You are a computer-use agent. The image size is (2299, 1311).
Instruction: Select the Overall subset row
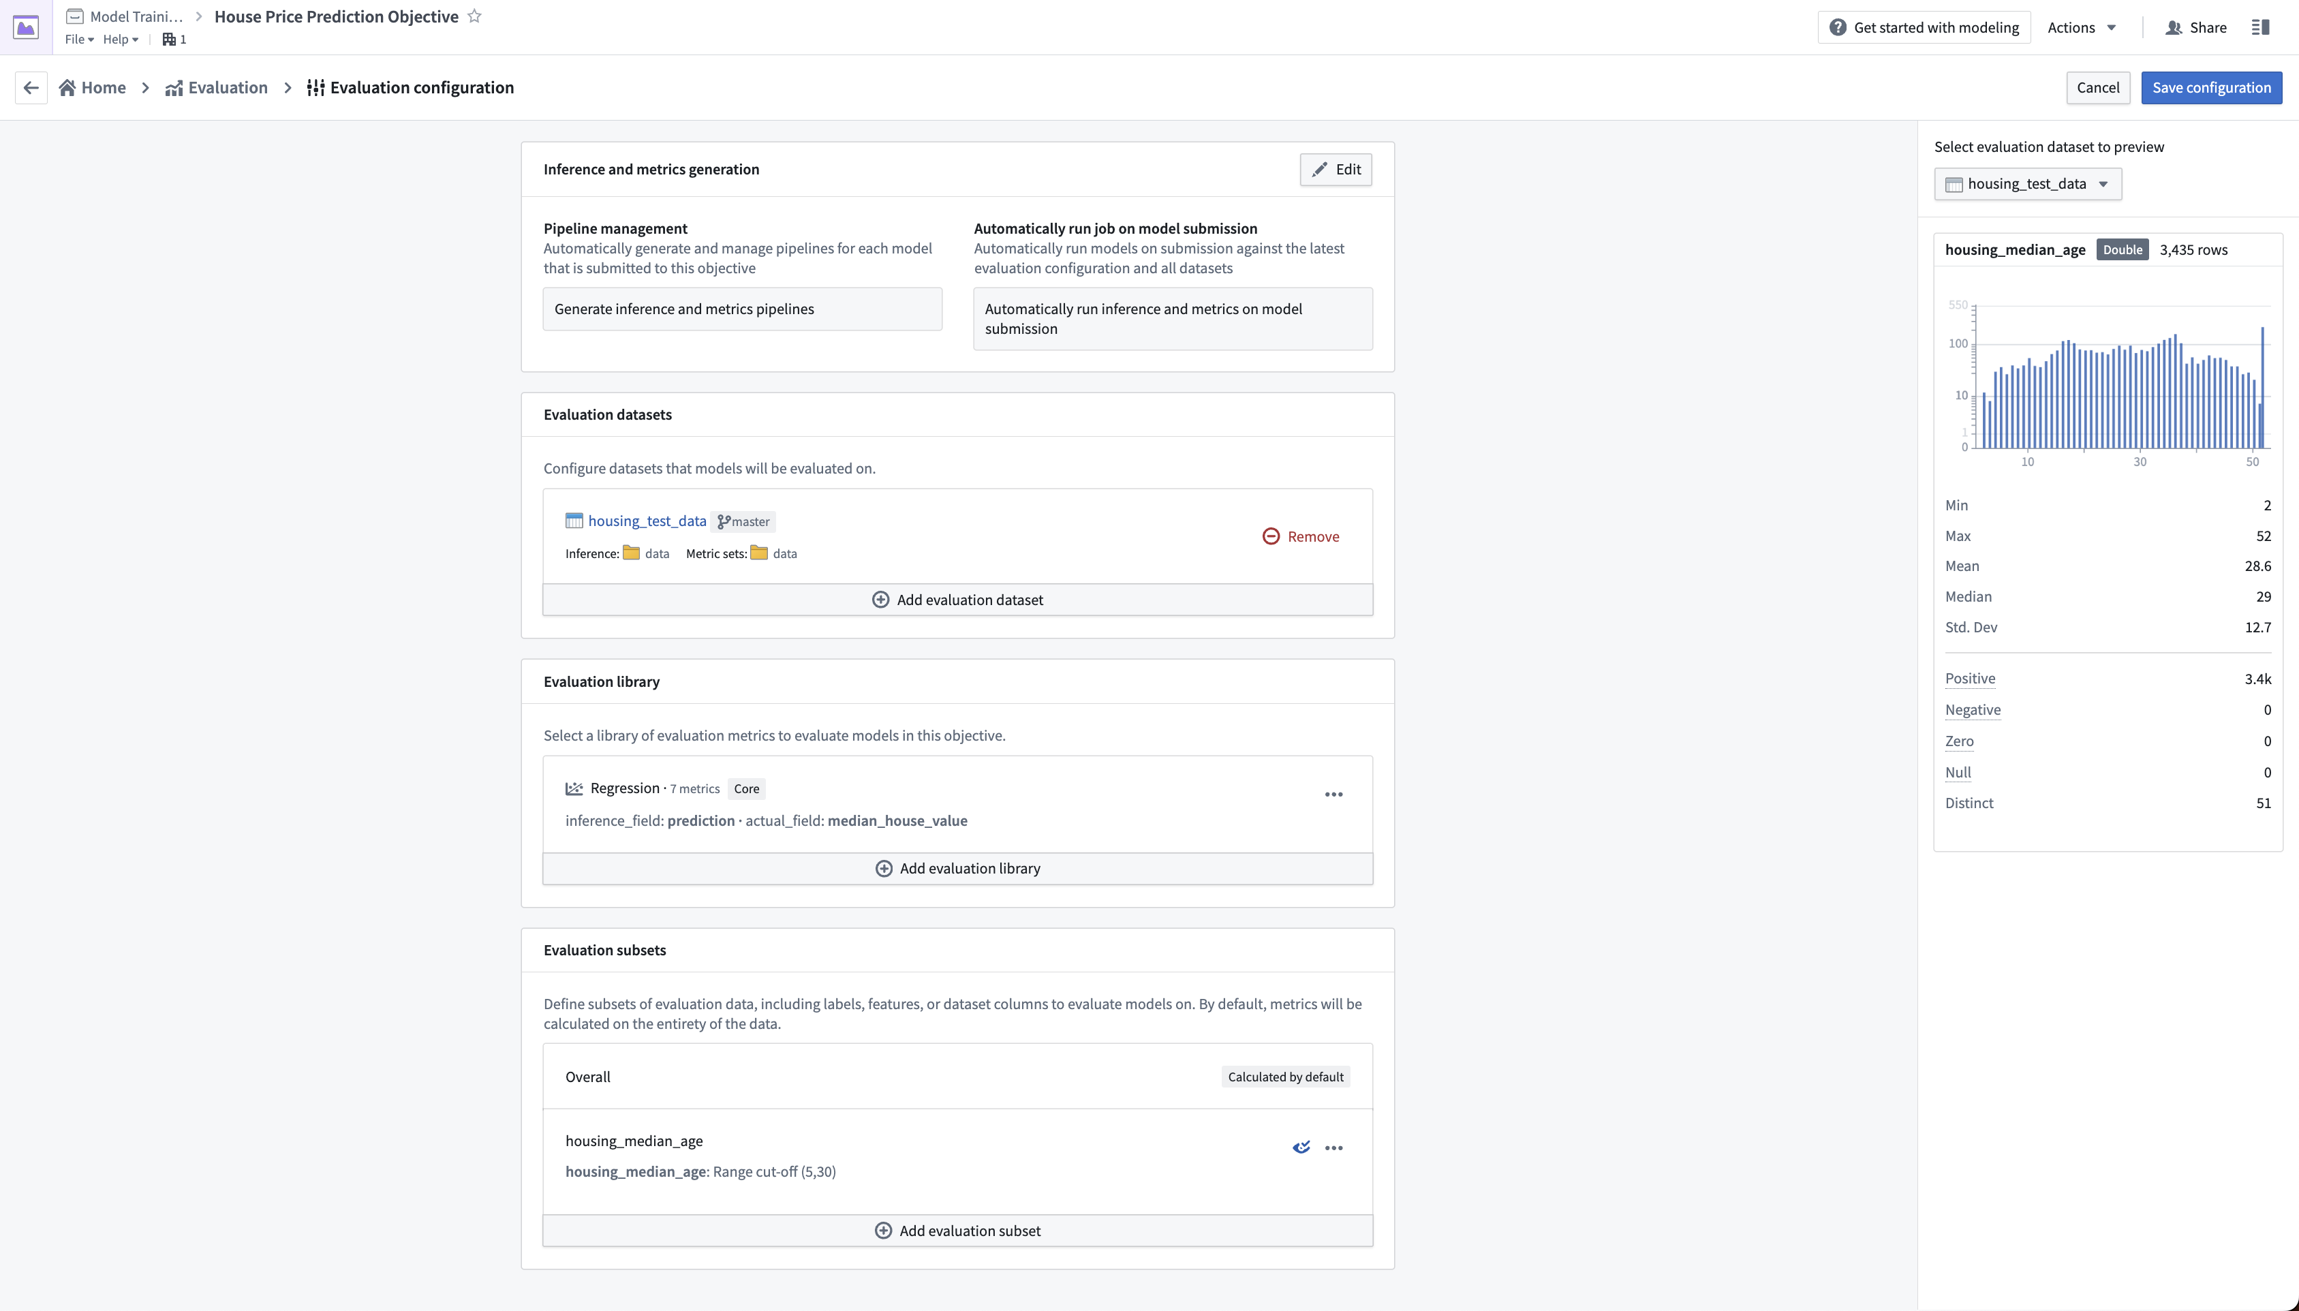pyautogui.click(x=958, y=1077)
